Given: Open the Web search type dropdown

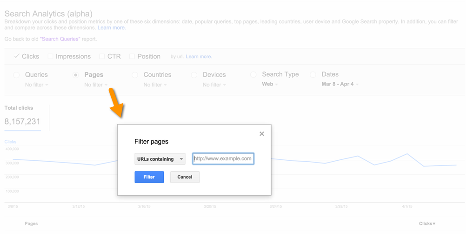Looking at the screenshot, I should pyautogui.click(x=270, y=84).
